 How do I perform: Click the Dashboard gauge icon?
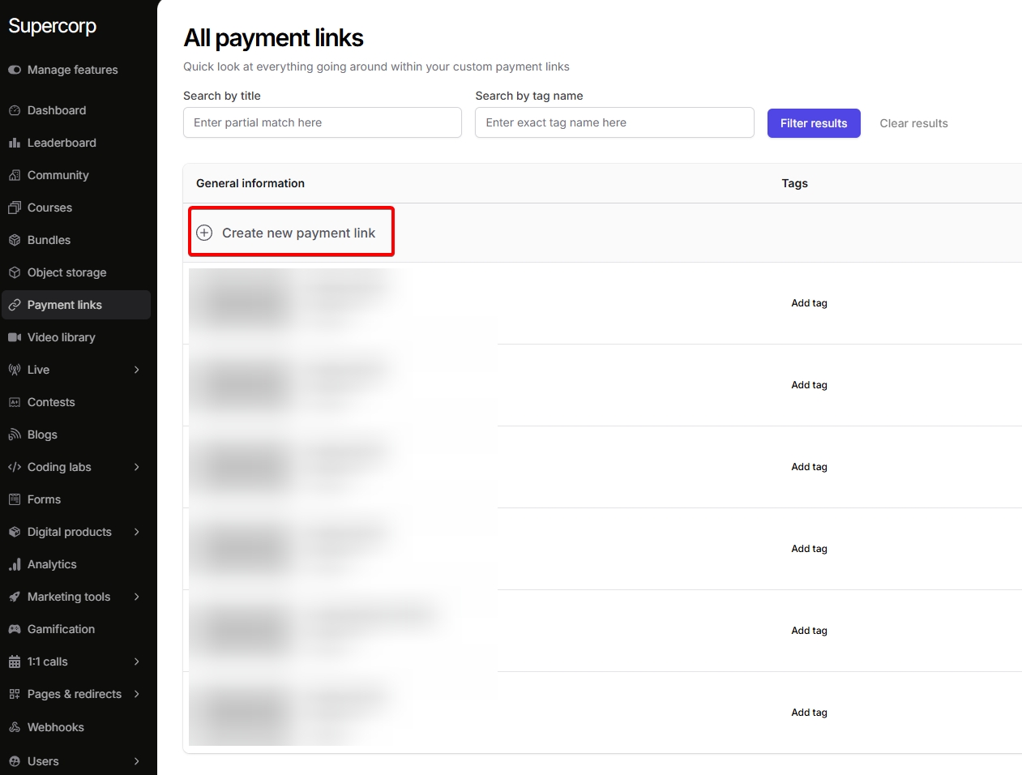coord(15,110)
